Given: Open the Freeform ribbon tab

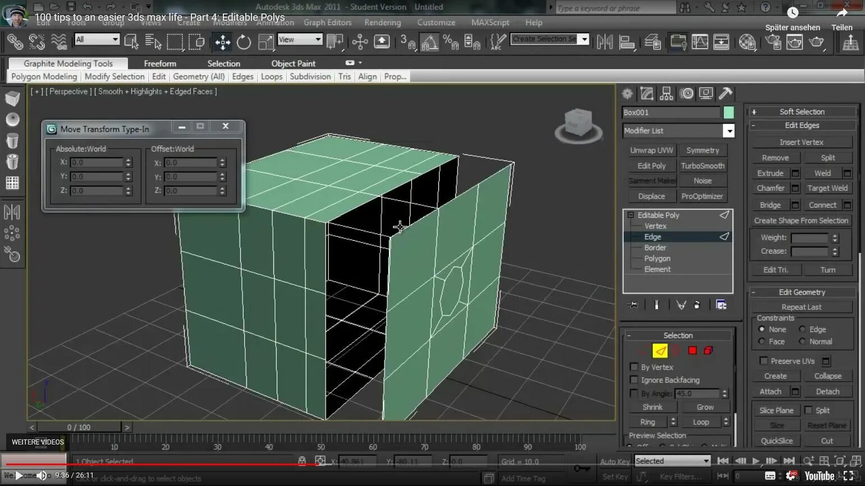Looking at the screenshot, I should point(160,63).
